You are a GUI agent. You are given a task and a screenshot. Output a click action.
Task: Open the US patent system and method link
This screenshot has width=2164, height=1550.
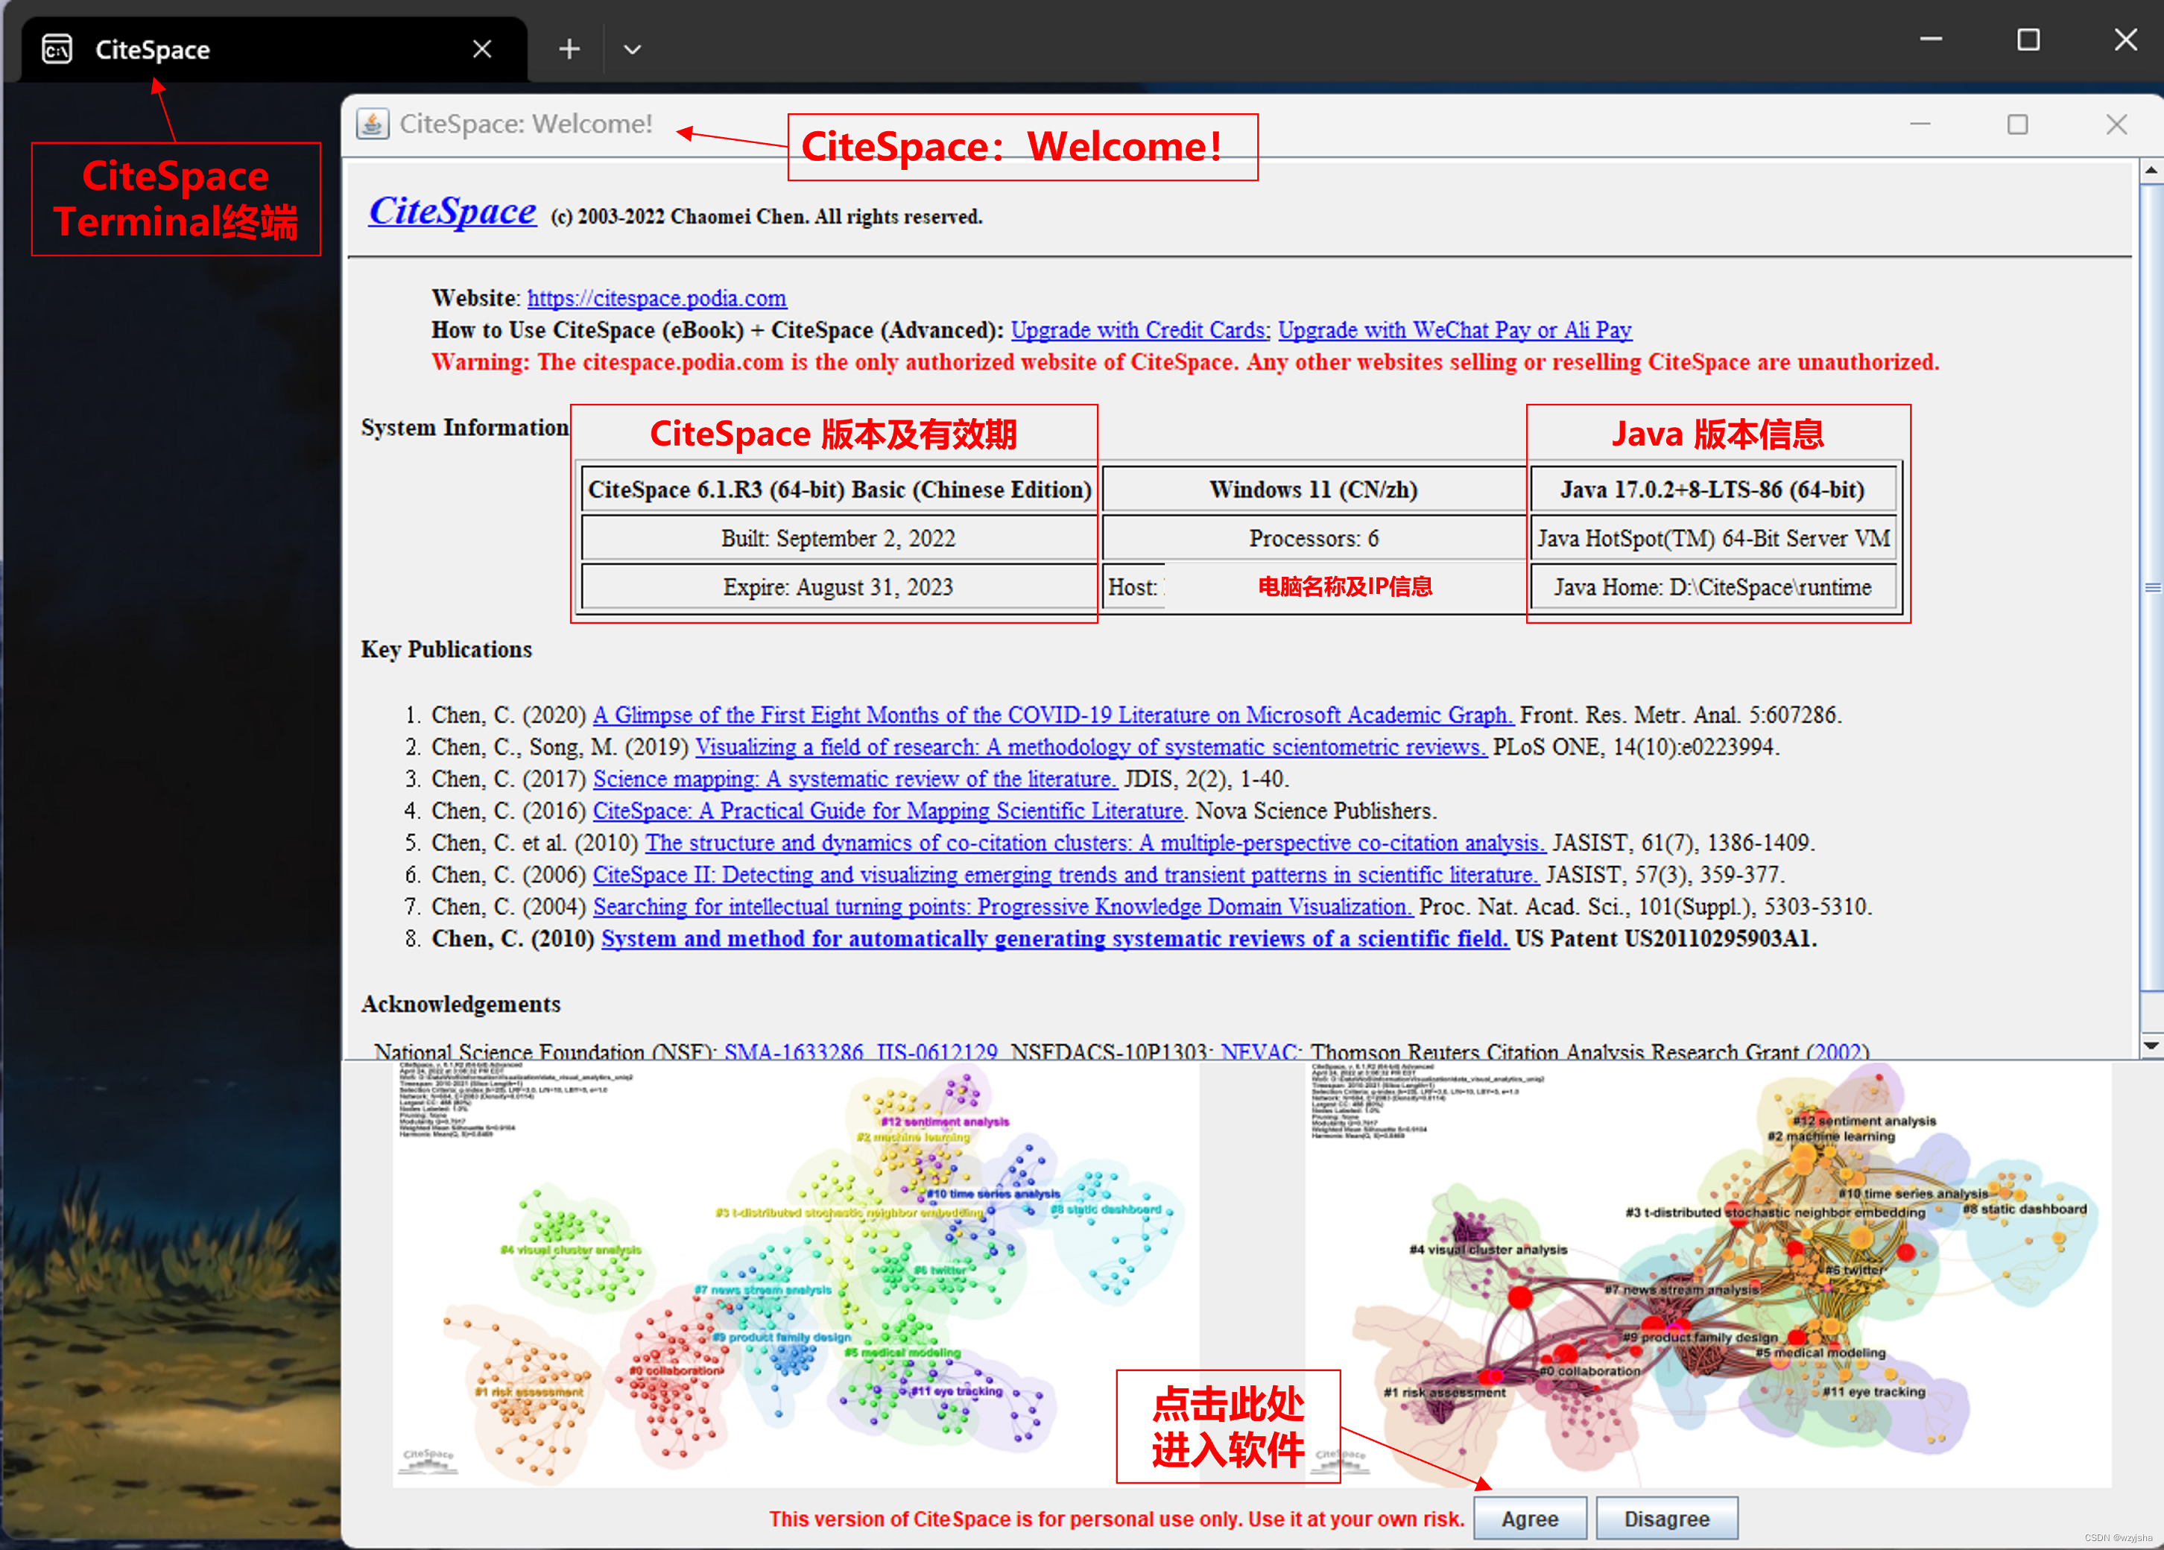[1055, 939]
